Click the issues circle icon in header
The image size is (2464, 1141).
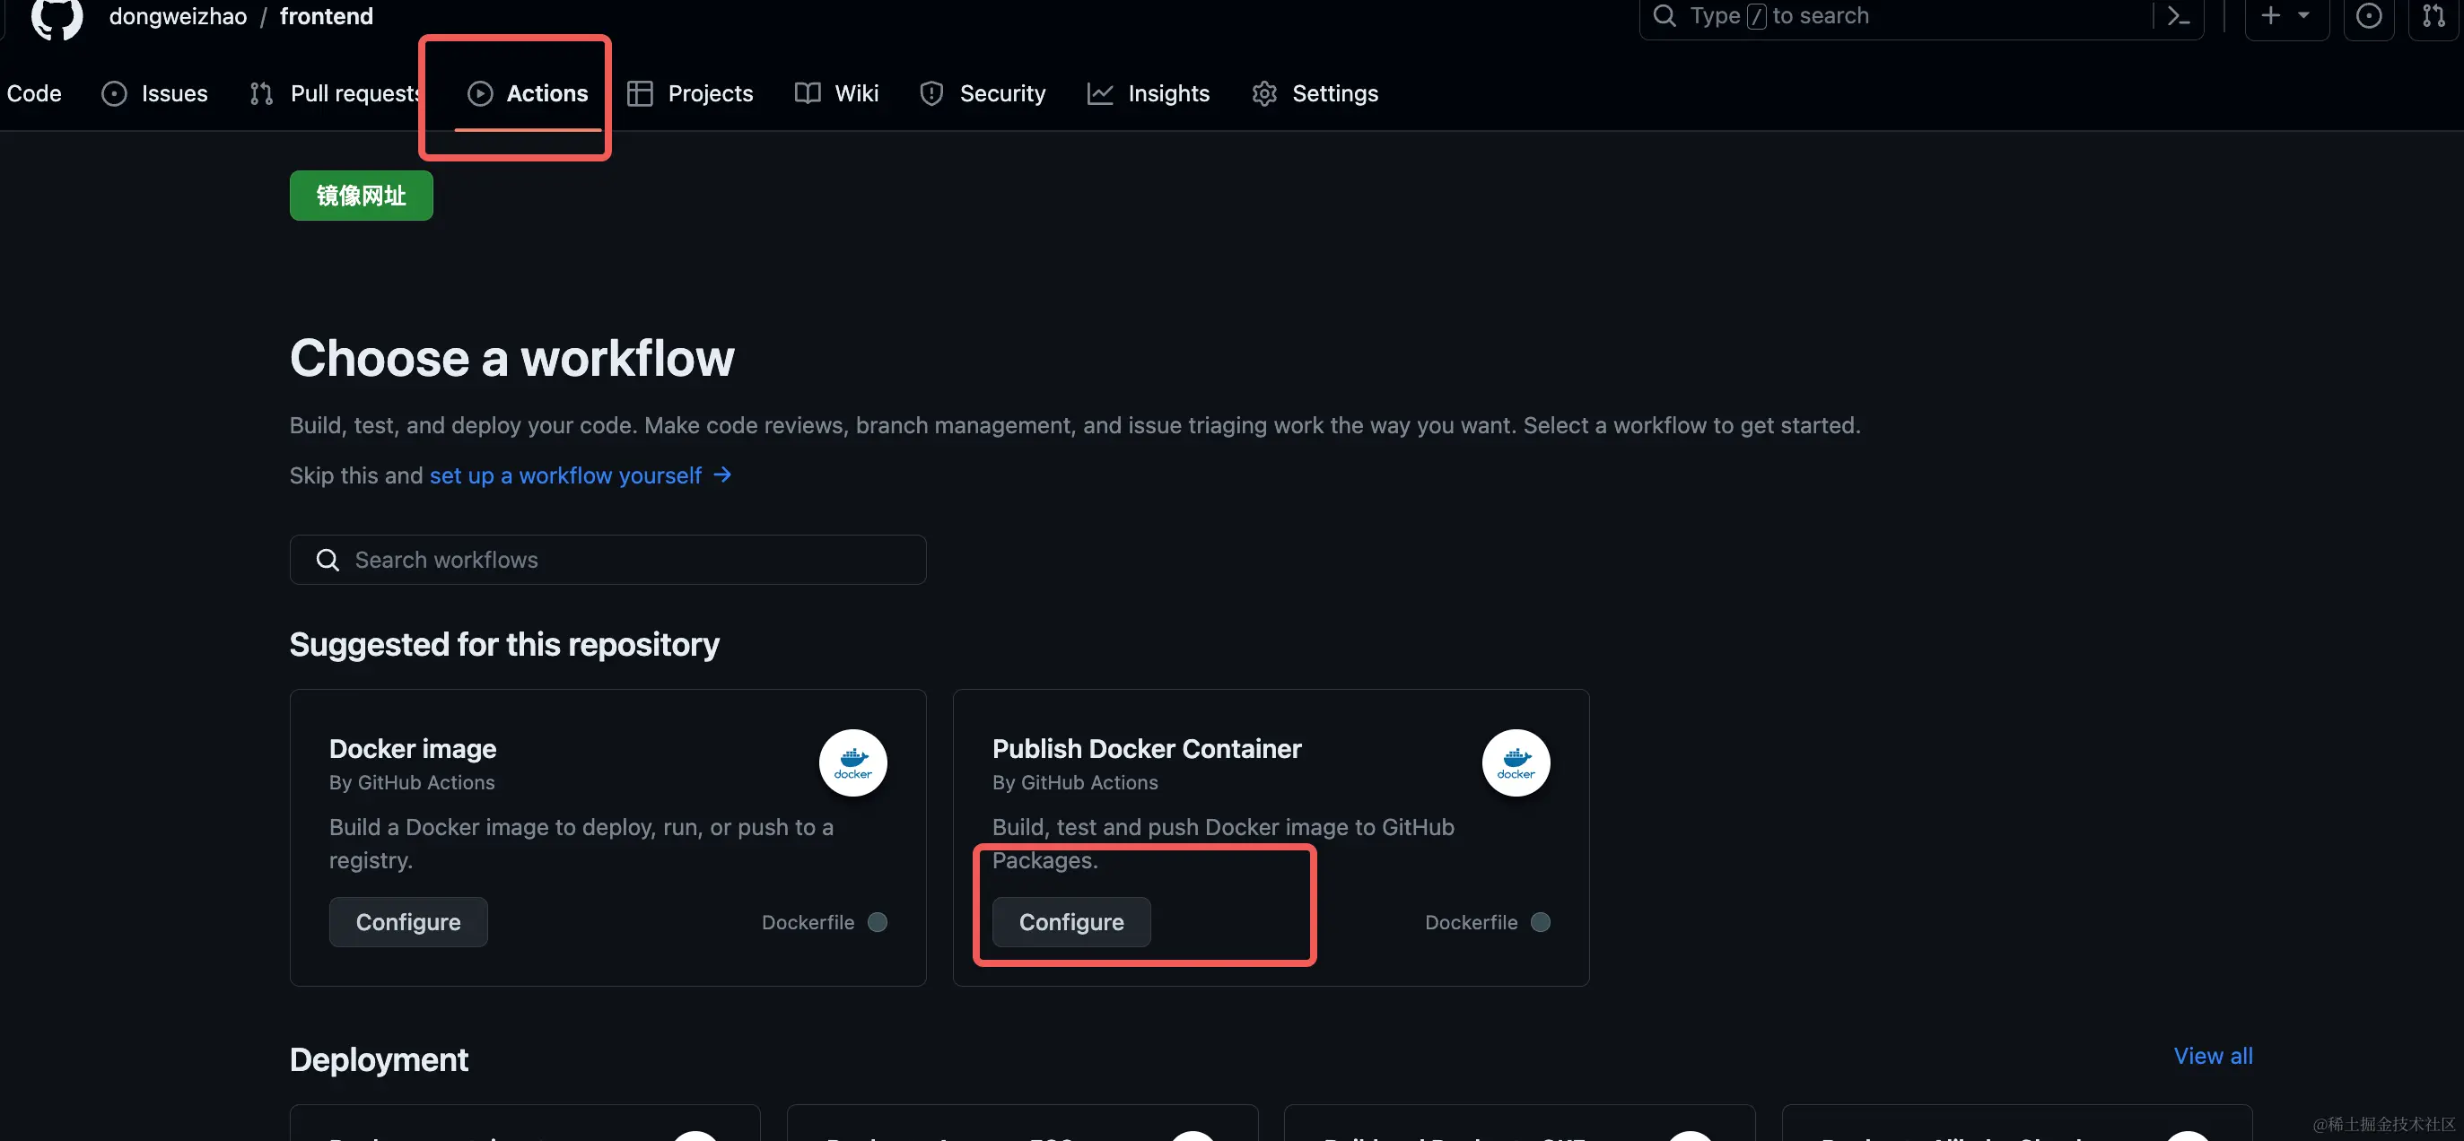click(2368, 16)
